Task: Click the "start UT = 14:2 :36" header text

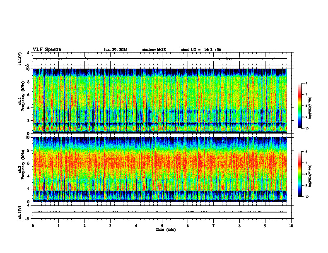Action: [x=201, y=50]
